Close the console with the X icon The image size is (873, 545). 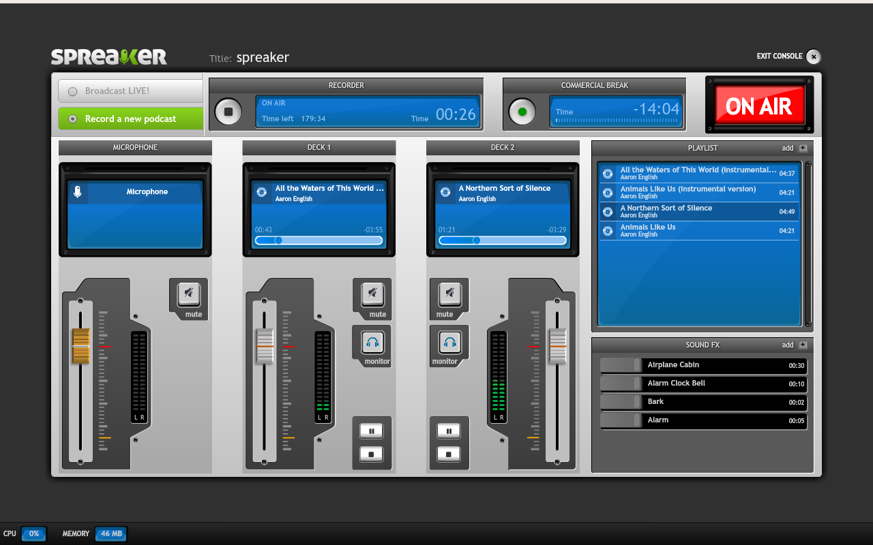point(813,57)
